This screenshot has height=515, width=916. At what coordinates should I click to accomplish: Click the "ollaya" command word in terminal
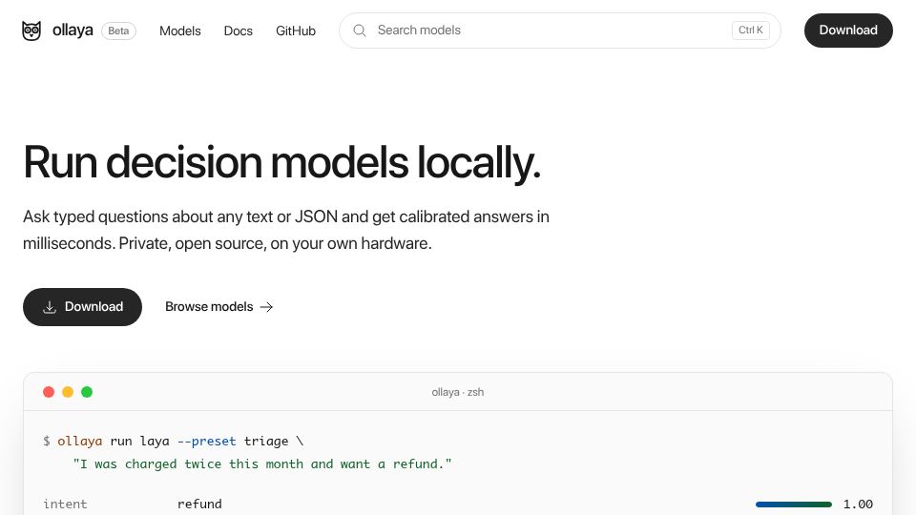coord(79,441)
